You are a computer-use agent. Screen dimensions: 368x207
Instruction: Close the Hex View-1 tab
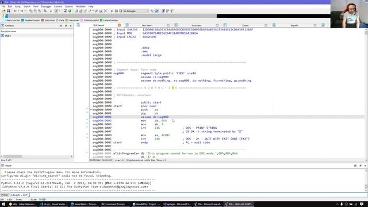pos(168,25)
